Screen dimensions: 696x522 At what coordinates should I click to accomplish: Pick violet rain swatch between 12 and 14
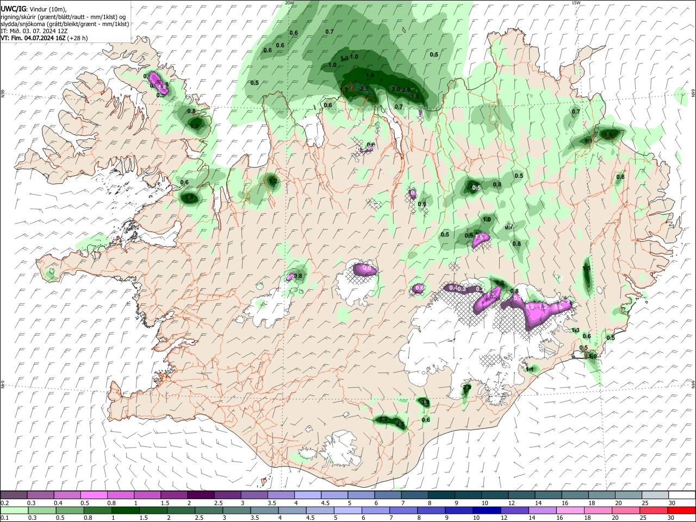(514, 511)
